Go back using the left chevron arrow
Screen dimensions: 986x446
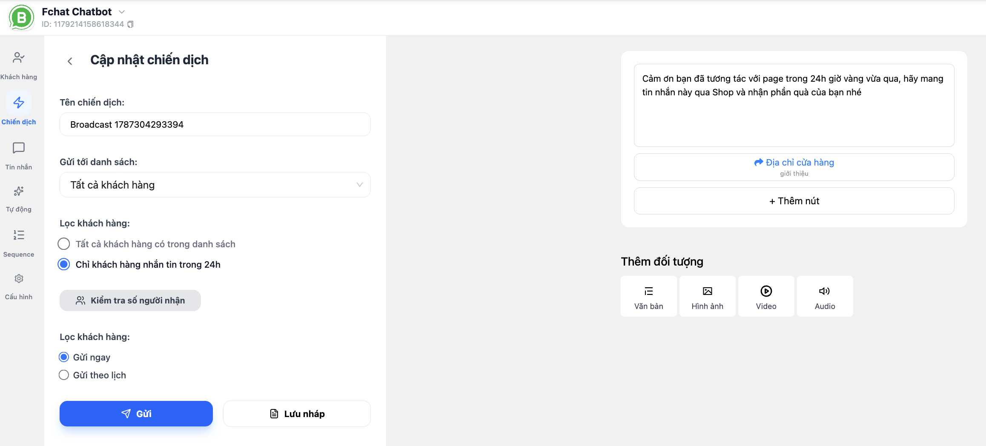(70, 61)
